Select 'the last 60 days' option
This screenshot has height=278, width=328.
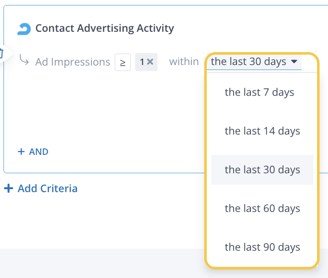point(262,208)
